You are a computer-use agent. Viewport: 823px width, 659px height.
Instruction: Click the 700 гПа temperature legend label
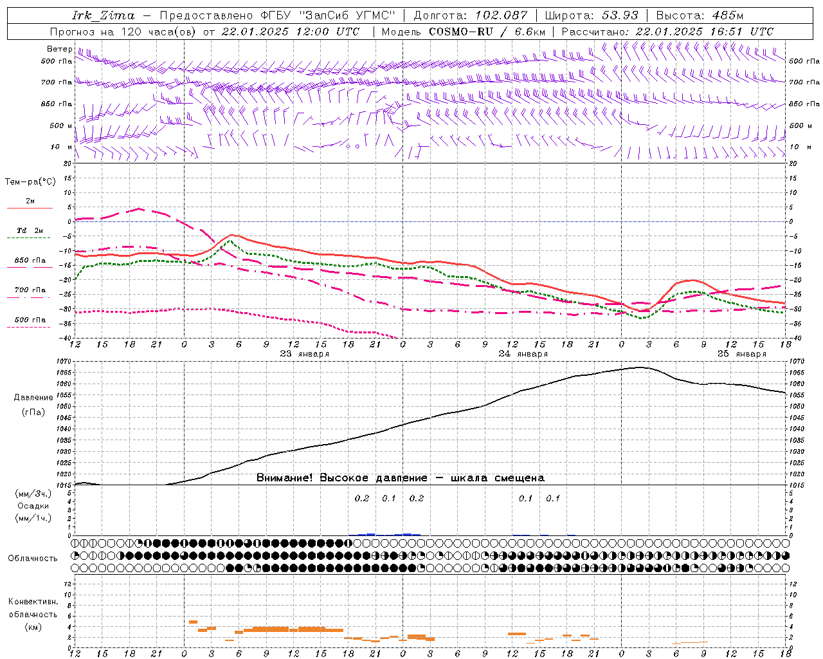click(30, 290)
